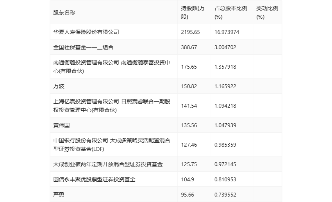The height and width of the screenshot is (202, 332).
Task: Select shareholder 黄伟国
Action: click(x=61, y=125)
